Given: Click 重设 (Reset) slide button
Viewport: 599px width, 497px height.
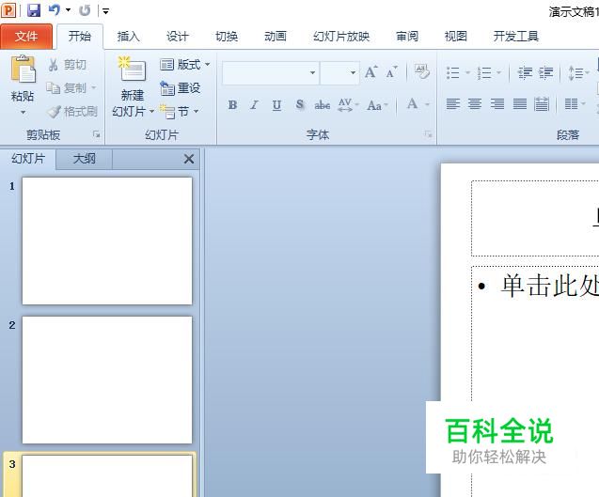Looking at the screenshot, I should coord(181,88).
